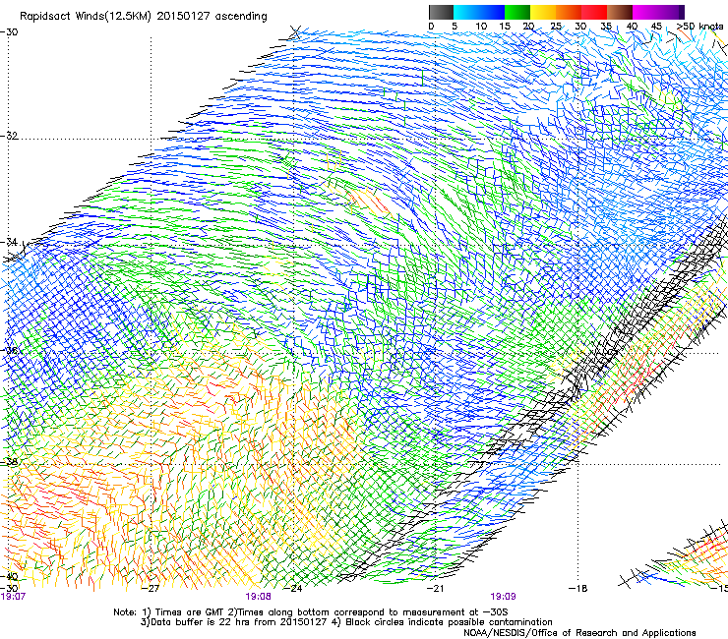Screen dimensions: 728x639
Task: Click the green 15-20 knots legend segment
Action: (517, 13)
